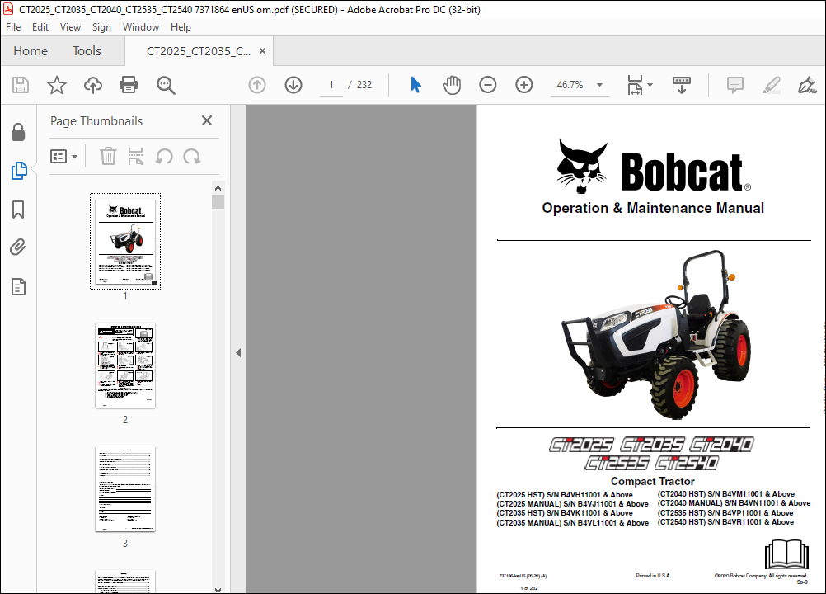Highlight text with the highlighter icon
The height and width of the screenshot is (594, 826).
771,85
